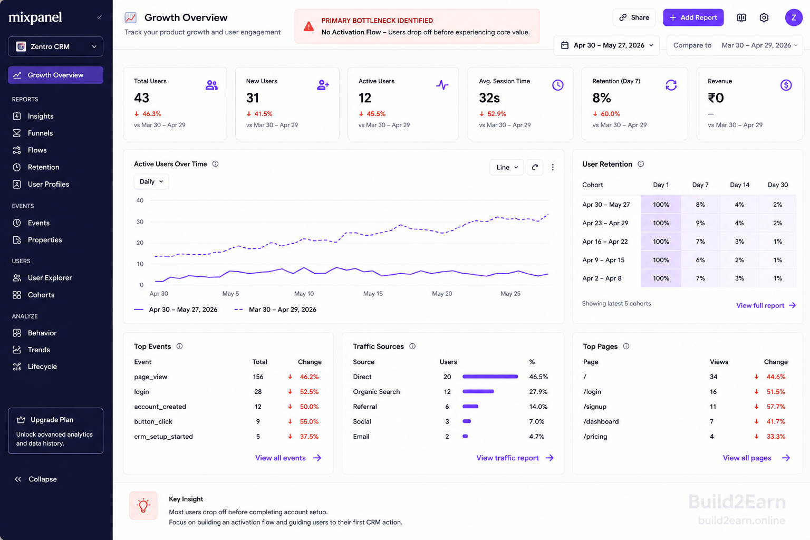Open the user avatar Z icon
The height and width of the screenshot is (540, 810).
[794, 17]
